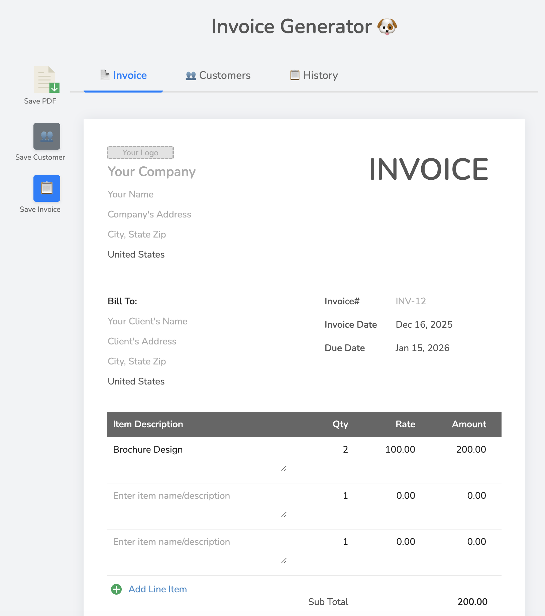Screen dimensions: 545x616
Task: Click the Save Invoice icon
Action: (46, 188)
